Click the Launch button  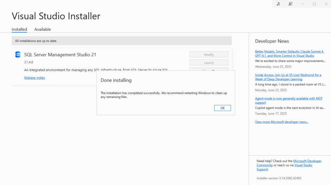point(209,62)
